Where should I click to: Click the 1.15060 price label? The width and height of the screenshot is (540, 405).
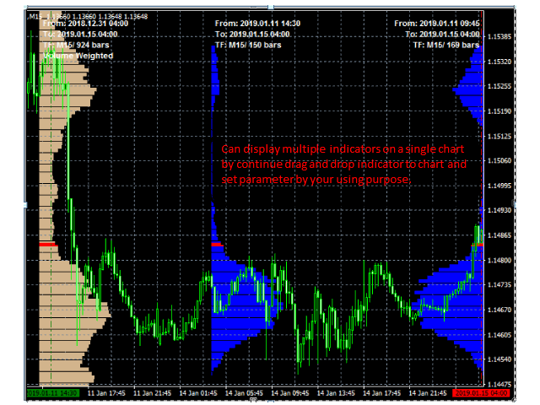(499, 161)
